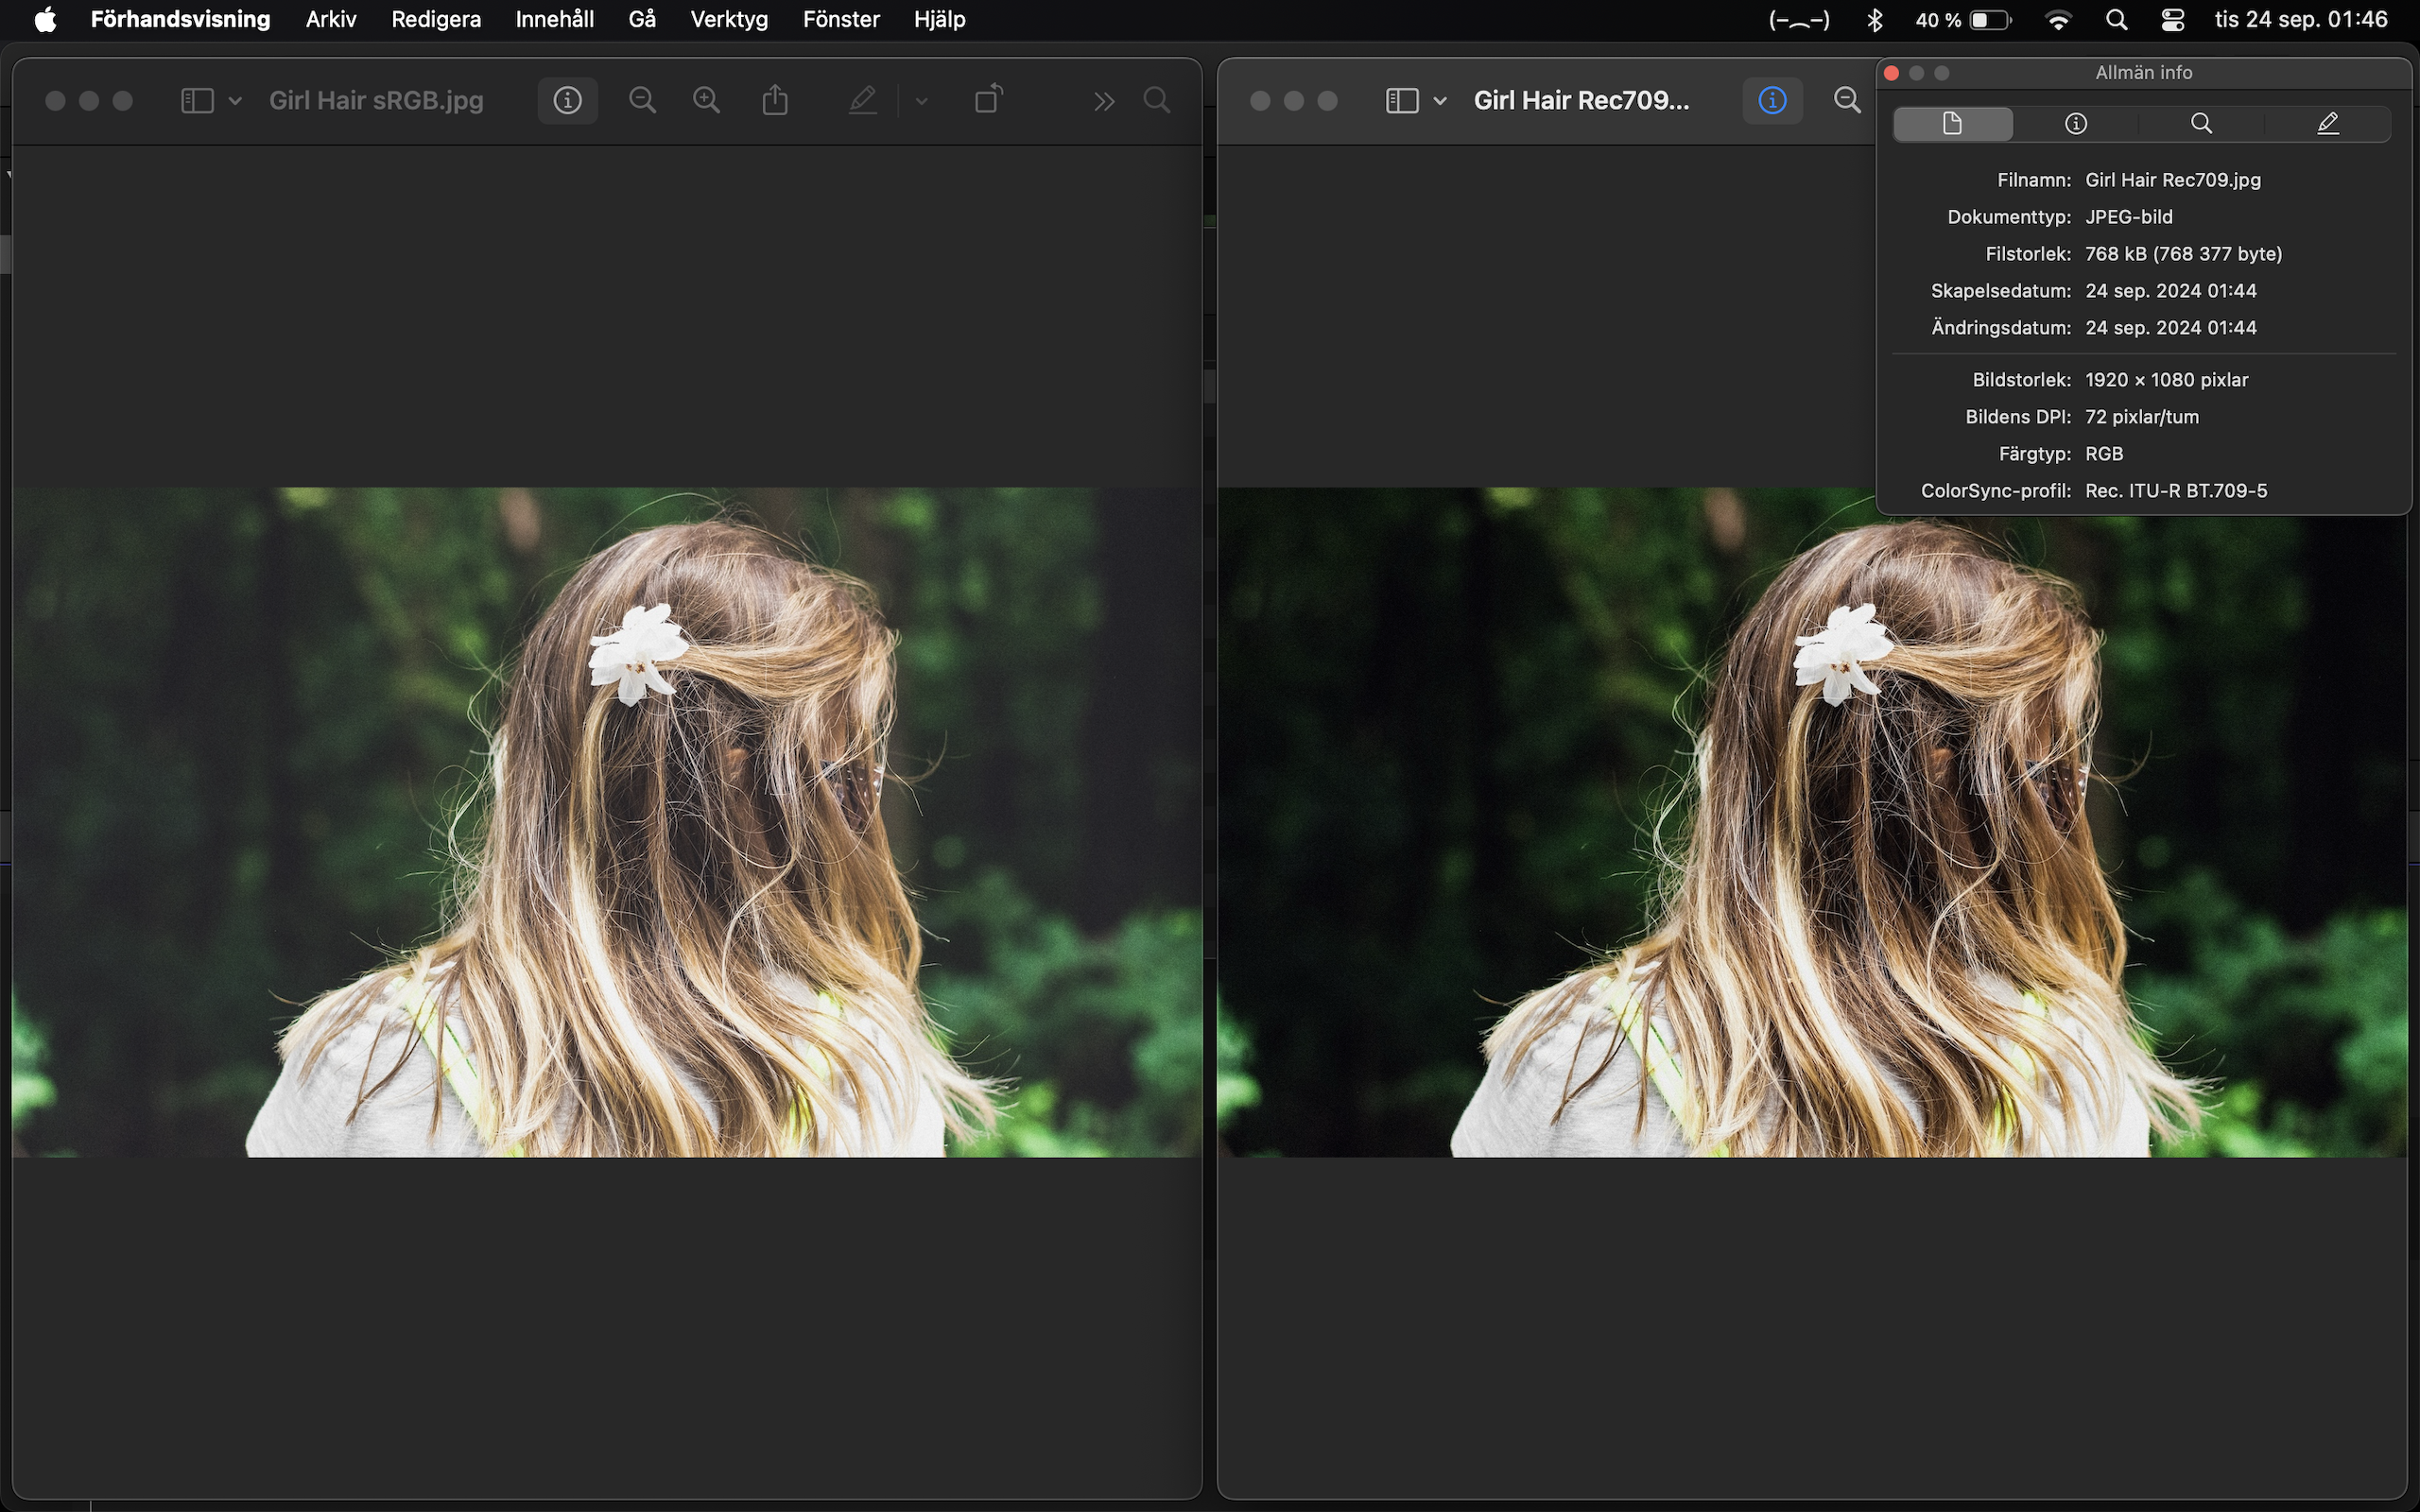This screenshot has height=1512, width=2420.
Task: Click the search icon in sRGB window toolbar
Action: [1157, 100]
